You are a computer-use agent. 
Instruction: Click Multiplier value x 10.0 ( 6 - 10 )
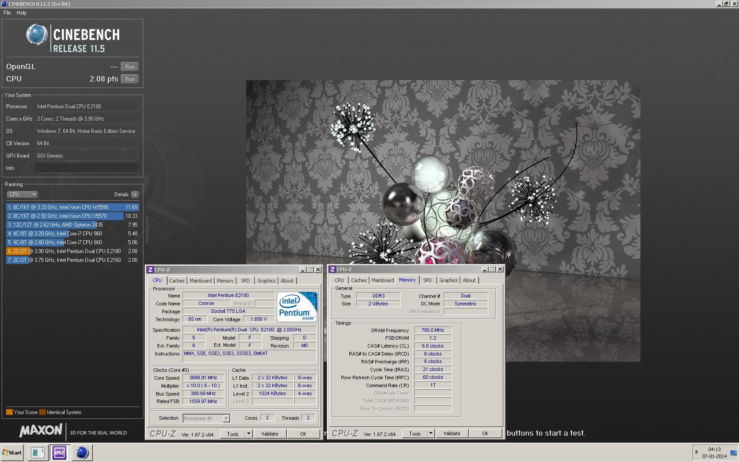(x=203, y=386)
